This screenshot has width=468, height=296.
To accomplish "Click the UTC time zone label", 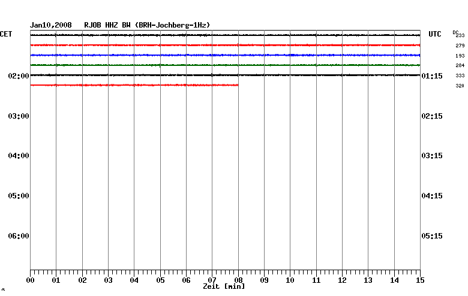I will pyautogui.click(x=435, y=34).
